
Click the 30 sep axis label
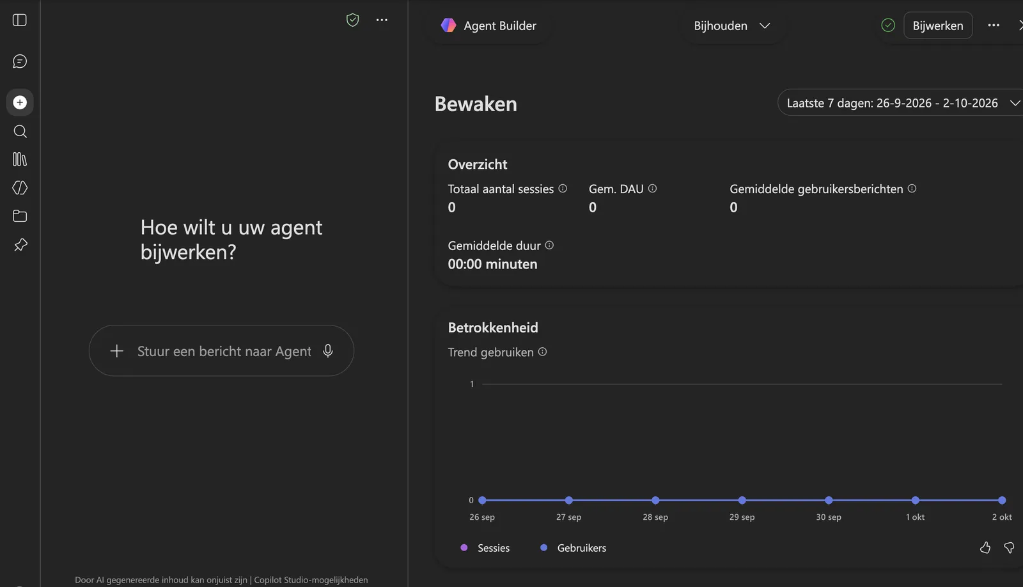(829, 517)
